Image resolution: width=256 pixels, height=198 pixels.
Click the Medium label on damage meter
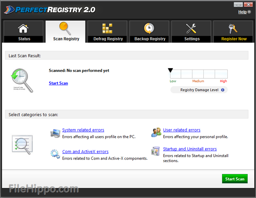point(198,81)
